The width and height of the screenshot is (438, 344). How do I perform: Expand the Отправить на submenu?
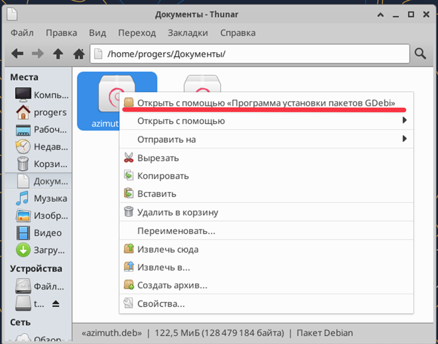click(x=266, y=139)
